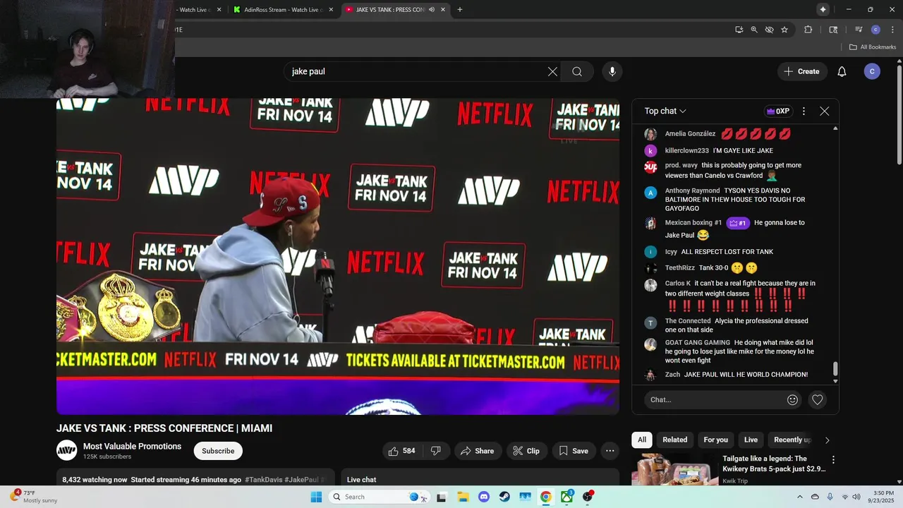Show hidden system tray icons
Screen dimensions: 903x508
coord(799,497)
